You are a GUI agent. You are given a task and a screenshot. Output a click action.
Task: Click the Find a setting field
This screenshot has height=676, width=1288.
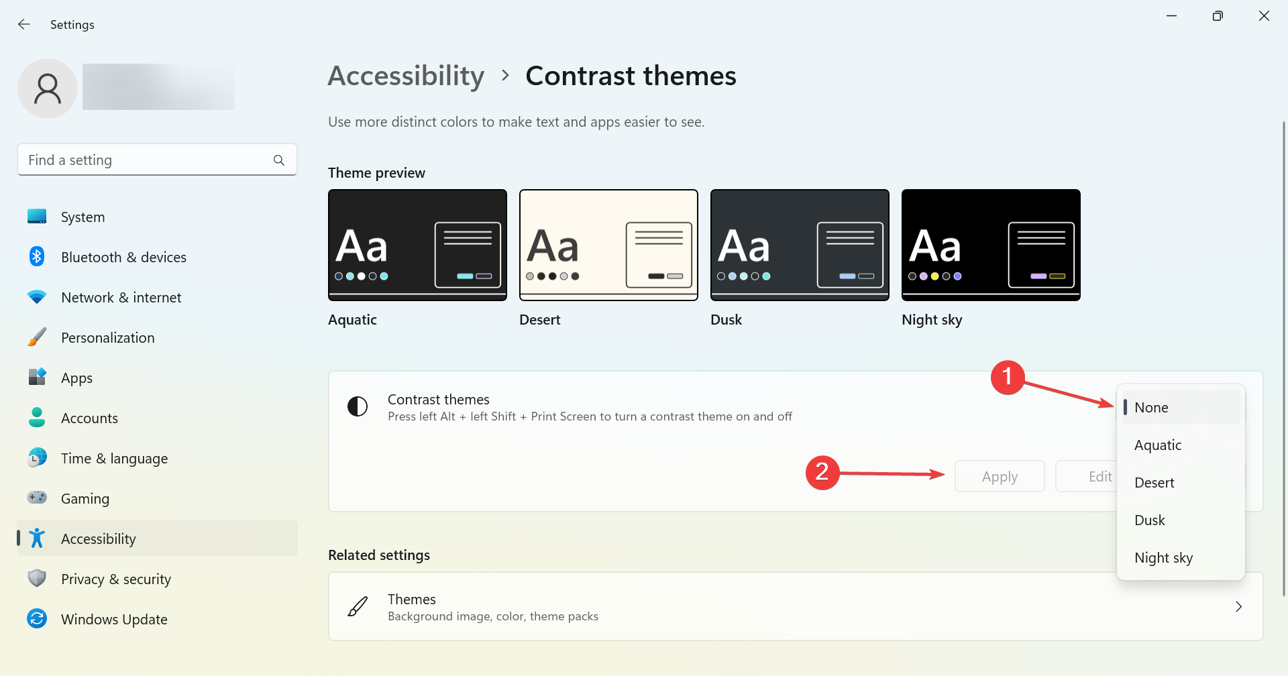coord(157,160)
